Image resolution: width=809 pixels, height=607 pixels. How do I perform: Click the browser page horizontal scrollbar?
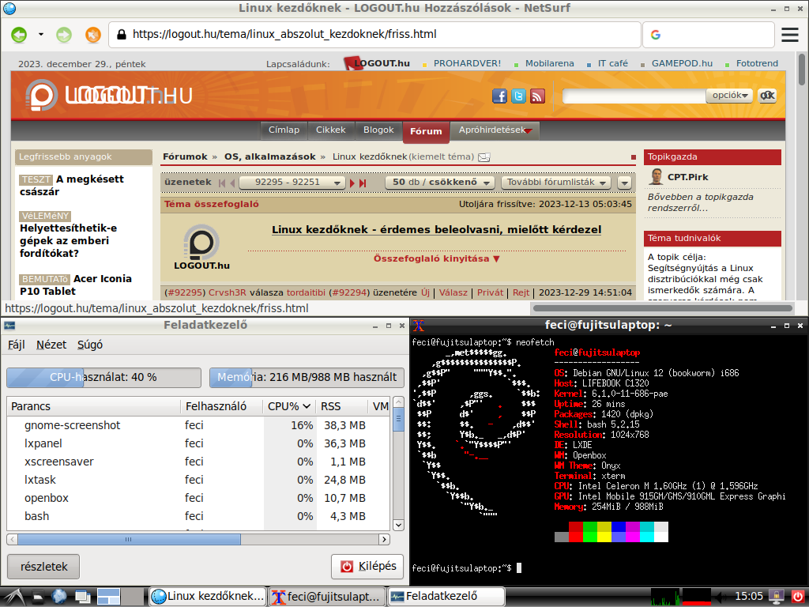point(663,308)
